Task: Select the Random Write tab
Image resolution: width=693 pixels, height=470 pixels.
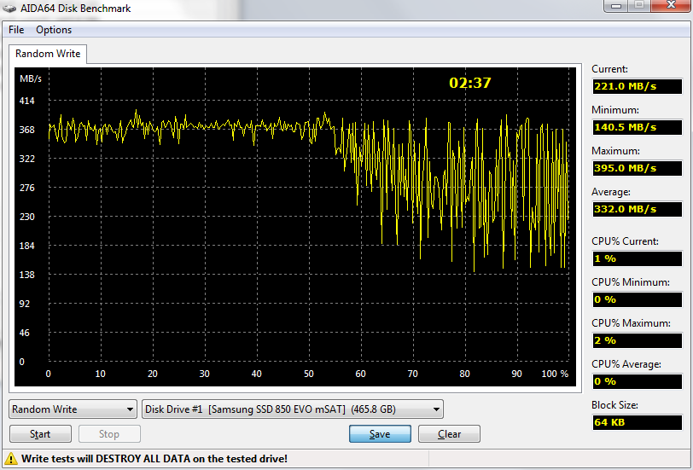Action: click(48, 54)
